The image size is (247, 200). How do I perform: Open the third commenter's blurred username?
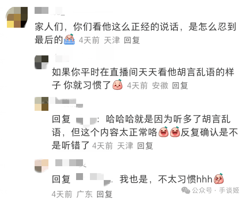[x=66, y=102]
